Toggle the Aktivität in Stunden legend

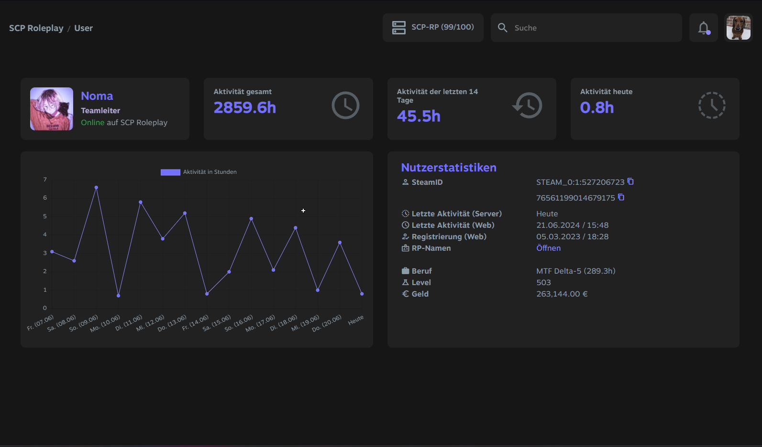coord(199,172)
